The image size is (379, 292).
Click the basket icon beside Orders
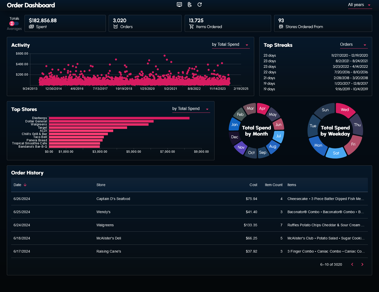coord(115,27)
